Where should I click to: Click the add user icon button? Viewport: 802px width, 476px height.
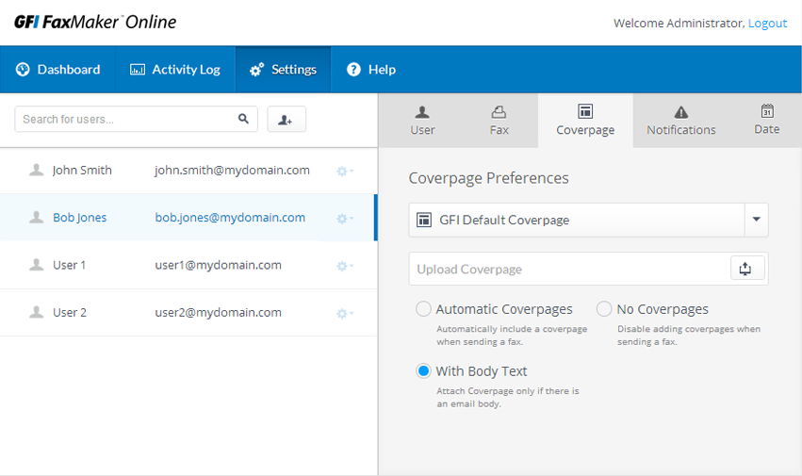(x=286, y=120)
